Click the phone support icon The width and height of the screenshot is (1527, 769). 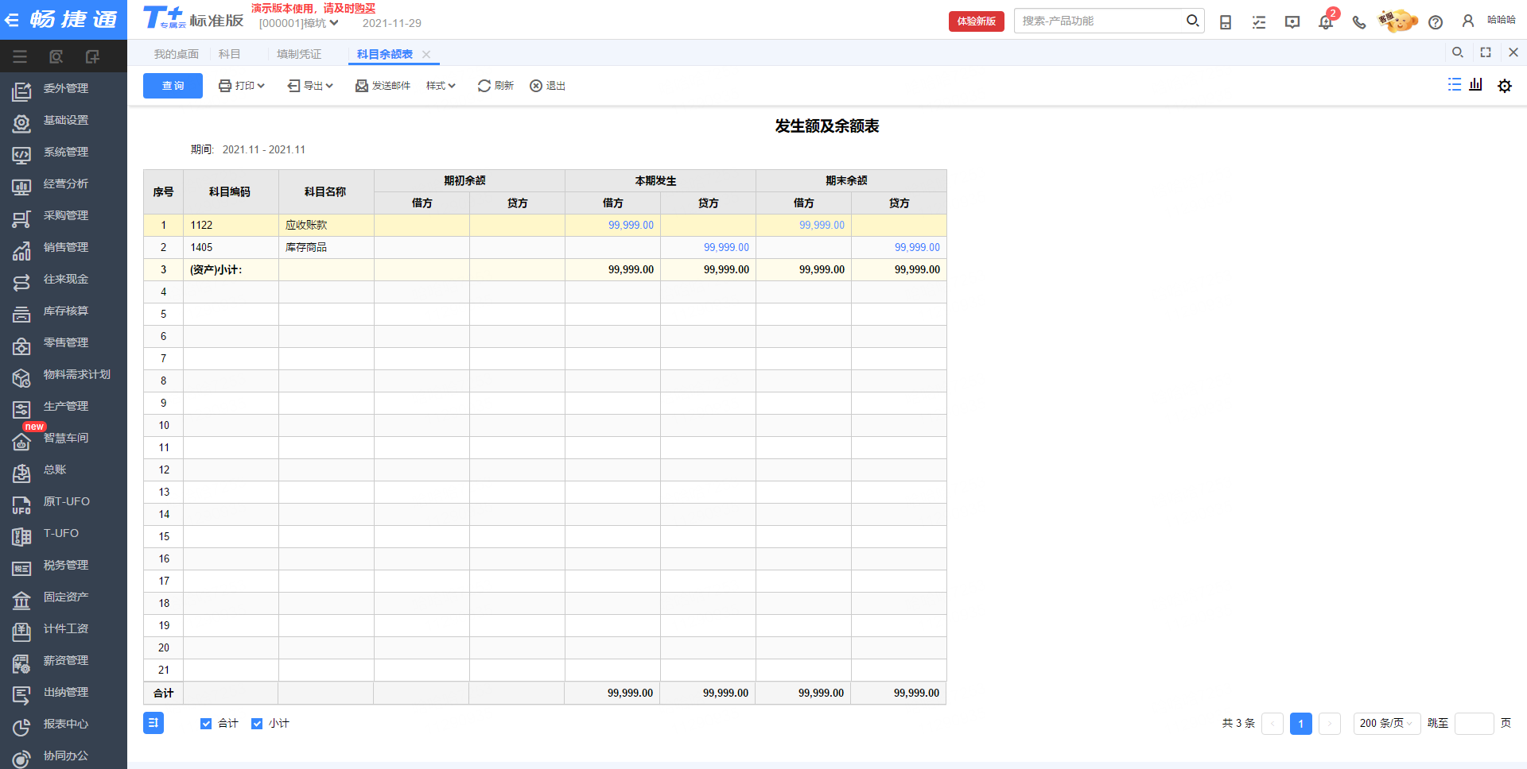(1359, 22)
